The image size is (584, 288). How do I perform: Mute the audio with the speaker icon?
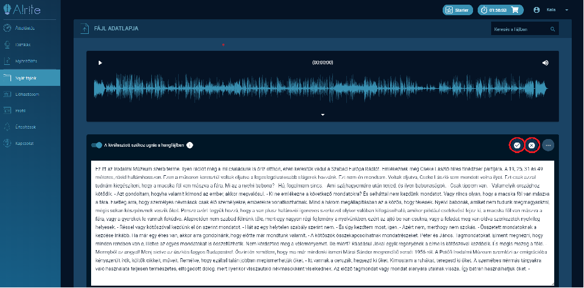[545, 63]
